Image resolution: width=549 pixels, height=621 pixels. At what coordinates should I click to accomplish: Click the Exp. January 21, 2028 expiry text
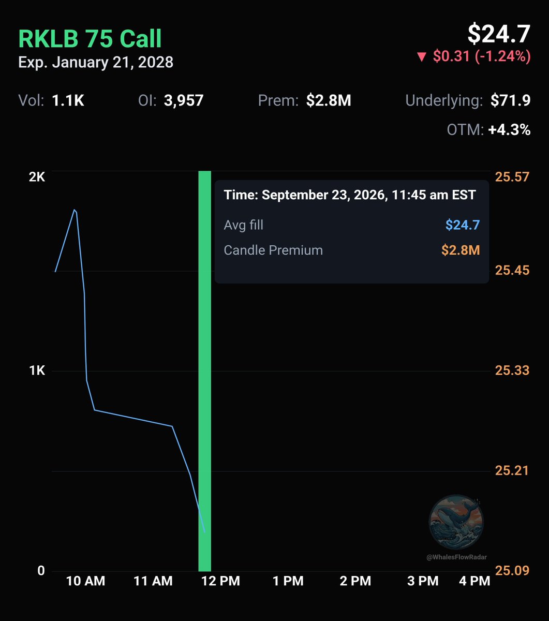point(96,63)
